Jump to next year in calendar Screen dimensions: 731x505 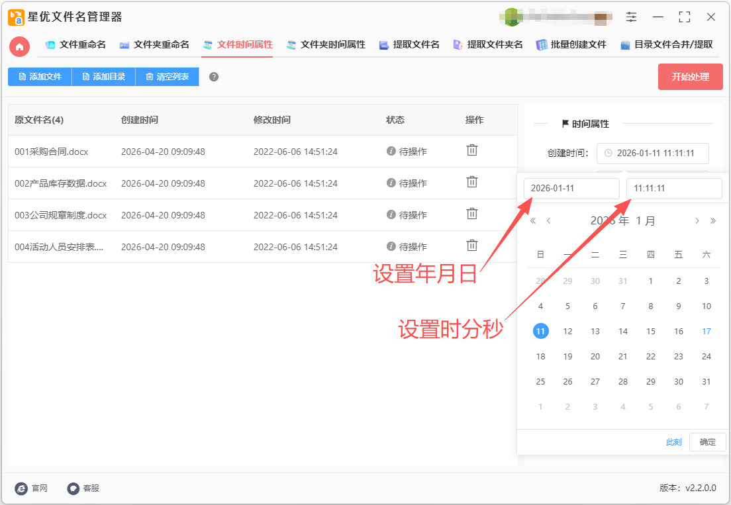712,221
